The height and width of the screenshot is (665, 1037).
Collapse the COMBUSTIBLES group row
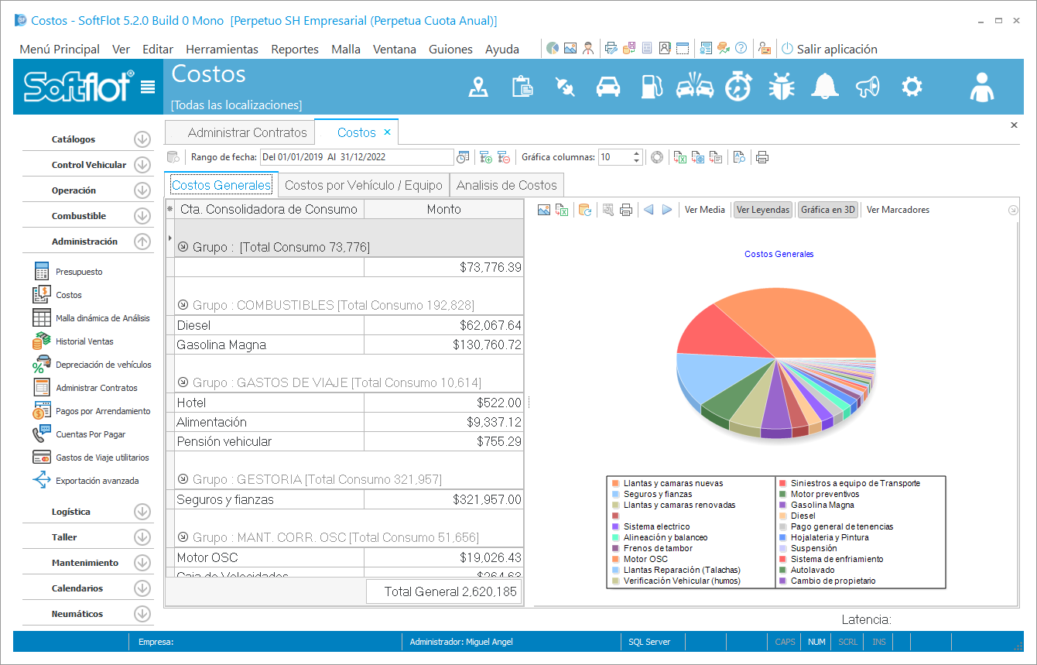(x=183, y=305)
